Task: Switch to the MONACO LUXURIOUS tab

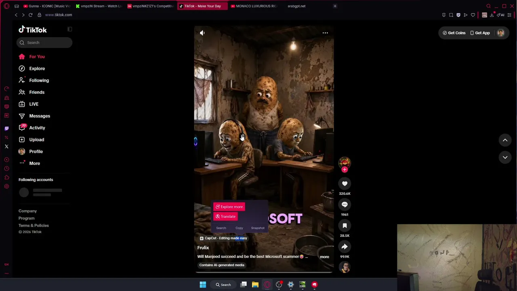Action: [254, 6]
